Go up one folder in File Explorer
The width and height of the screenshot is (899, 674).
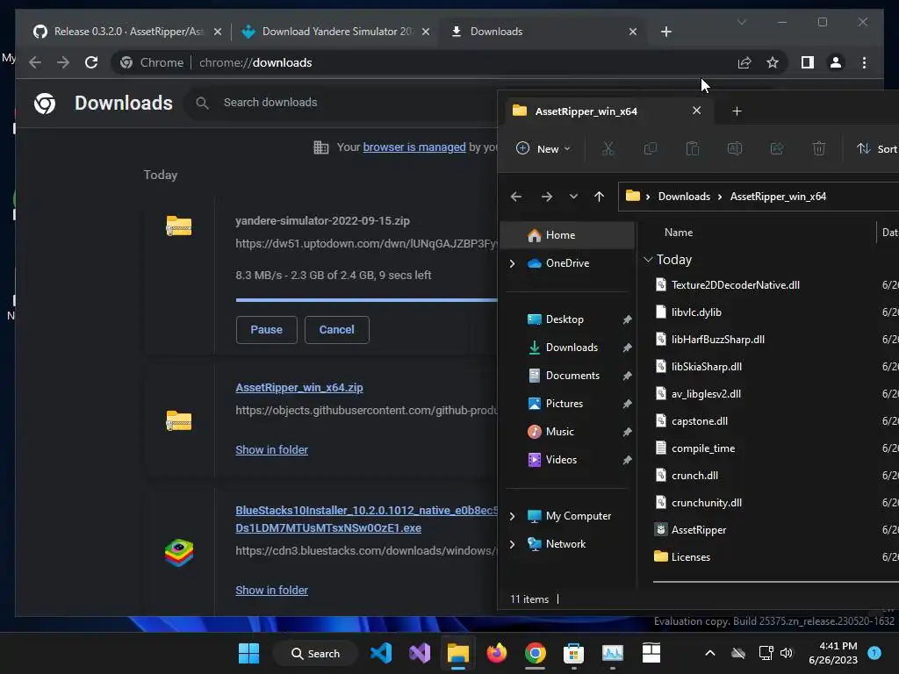coord(599,197)
